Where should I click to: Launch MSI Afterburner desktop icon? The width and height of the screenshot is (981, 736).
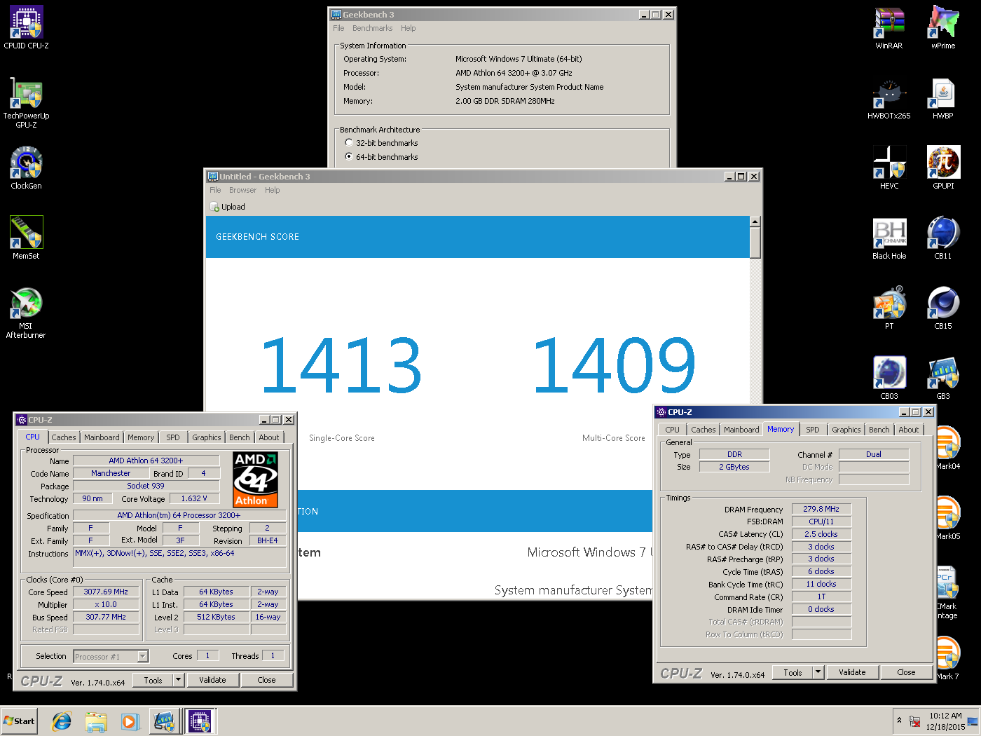[26, 313]
